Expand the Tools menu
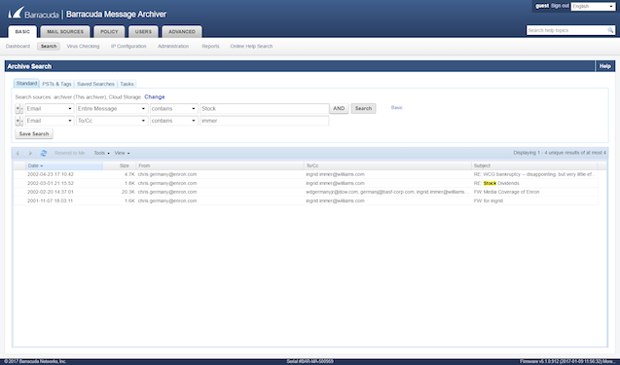The width and height of the screenshot is (620, 365). point(101,153)
